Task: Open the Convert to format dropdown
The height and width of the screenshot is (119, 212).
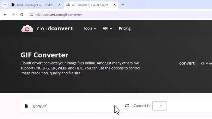Action: coord(160,106)
